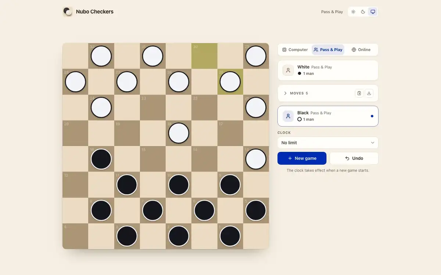Click empty square 23
The image size is (441, 275).
tap(153, 107)
